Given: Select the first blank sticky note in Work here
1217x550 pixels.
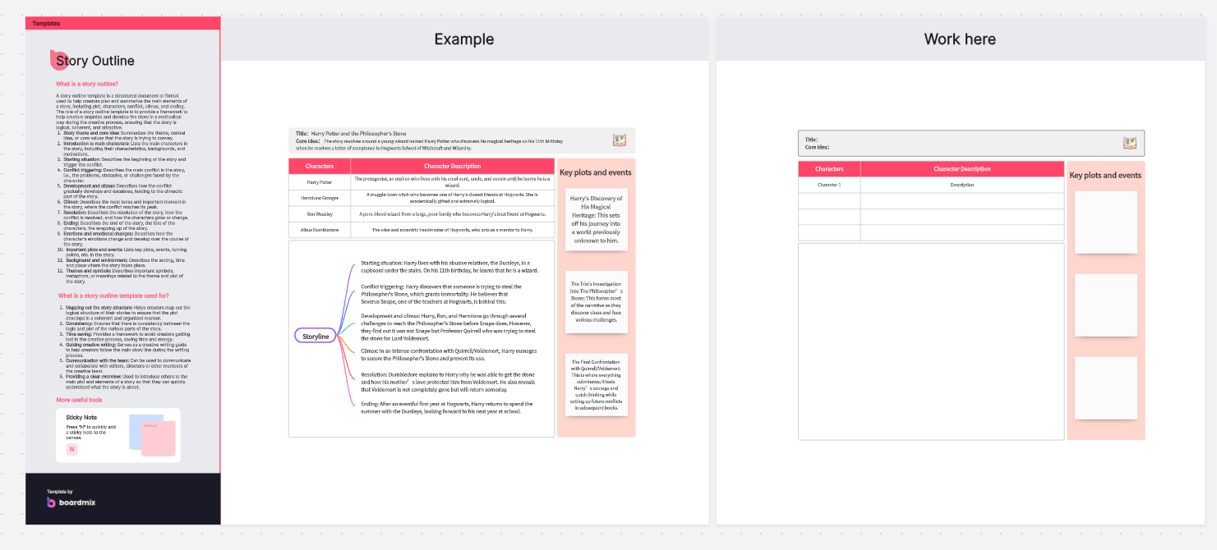Looking at the screenshot, I should (1105, 222).
